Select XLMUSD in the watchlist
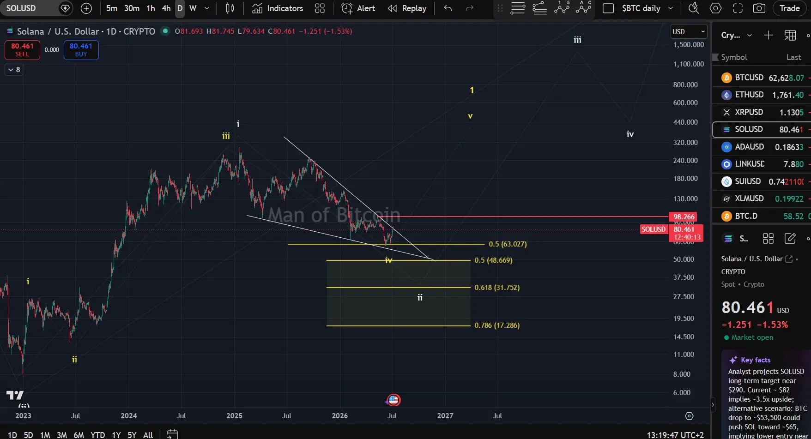 (762, 198)
